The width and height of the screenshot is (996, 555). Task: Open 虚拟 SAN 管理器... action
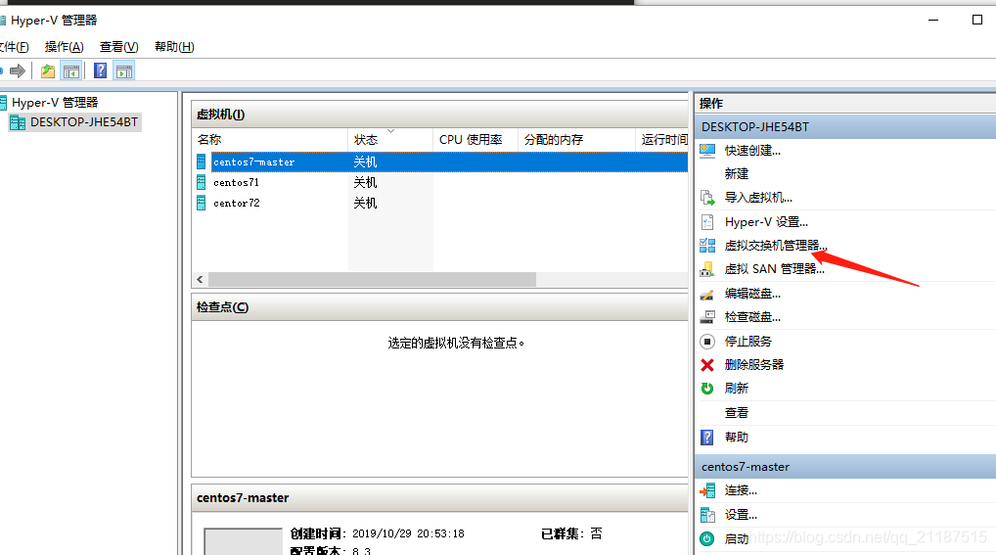coord(774,269)
